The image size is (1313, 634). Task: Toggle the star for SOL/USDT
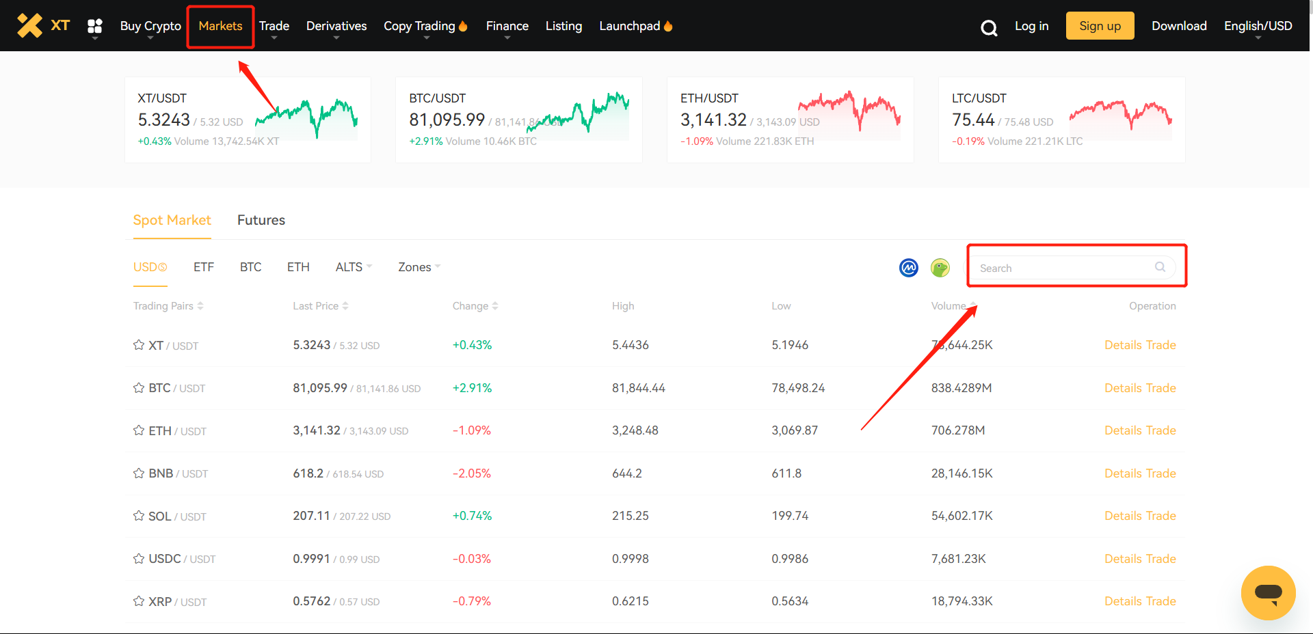coord(139,516)
